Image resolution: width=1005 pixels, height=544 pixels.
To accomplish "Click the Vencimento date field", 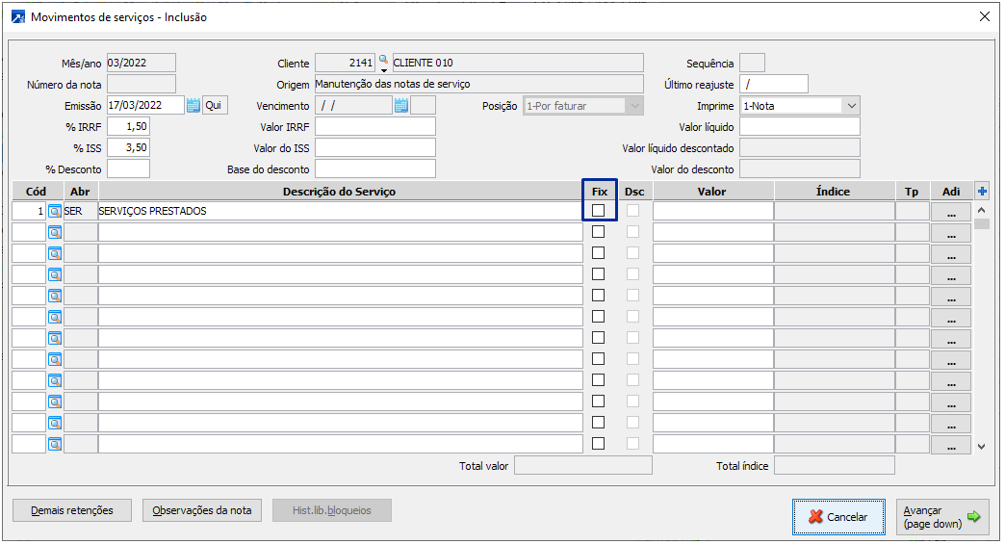I will coord(353,105).
